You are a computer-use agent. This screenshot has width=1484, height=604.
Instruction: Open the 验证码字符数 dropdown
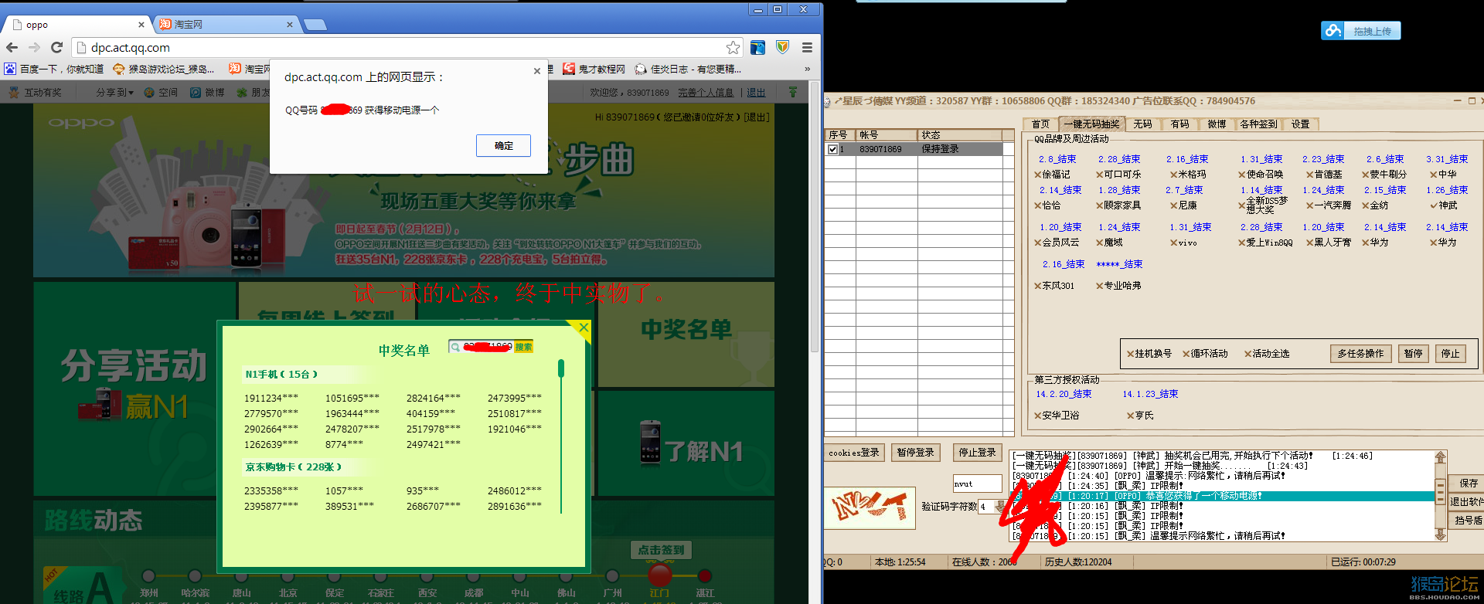click(999, 507)
